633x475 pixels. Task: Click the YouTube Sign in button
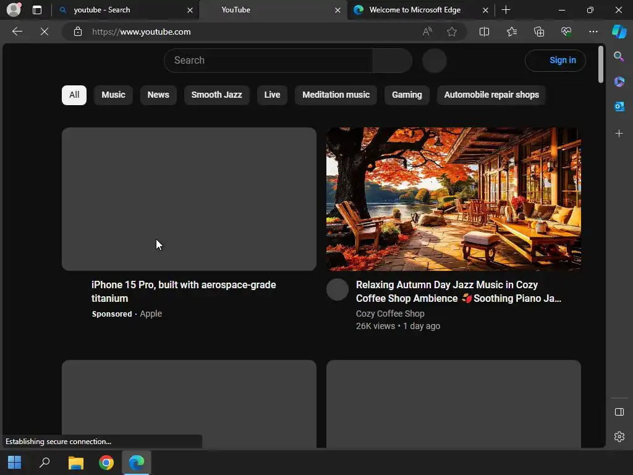click(x=555, y=61)
